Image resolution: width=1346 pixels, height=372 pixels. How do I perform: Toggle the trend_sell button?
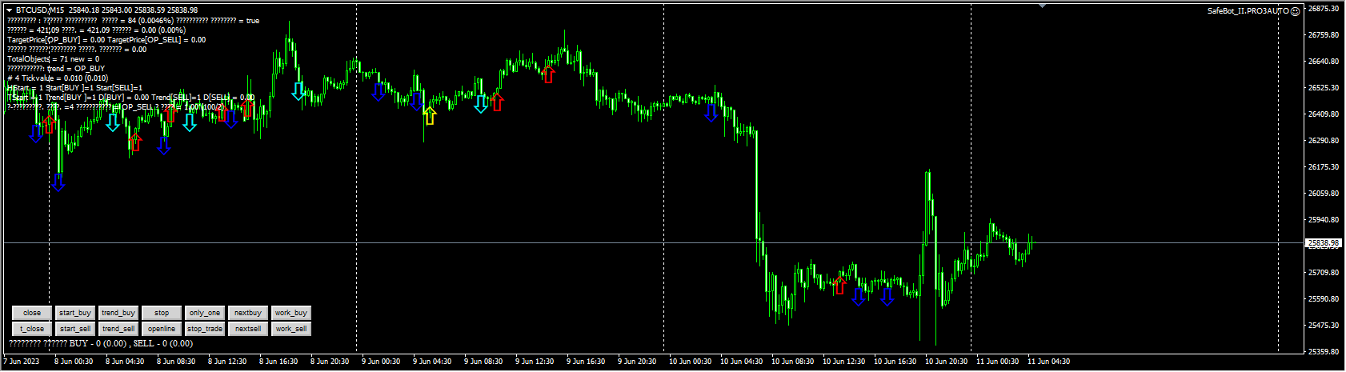click(118, 329)
